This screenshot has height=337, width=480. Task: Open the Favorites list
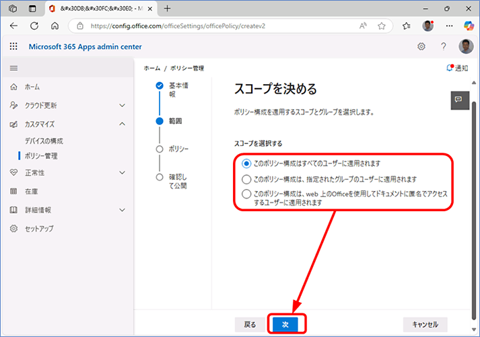click(407, 26)
